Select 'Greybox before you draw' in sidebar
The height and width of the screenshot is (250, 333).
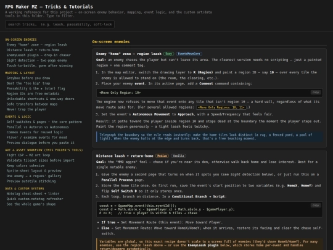[28, 78]
